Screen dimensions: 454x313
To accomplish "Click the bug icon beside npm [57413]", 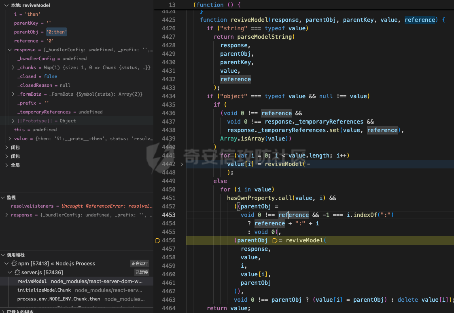I will (x=14, y=264).
